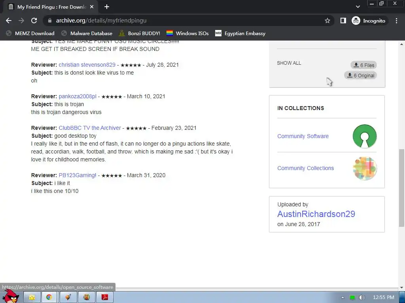Open the paint brush taskbar app
405x303 pixels.
[68, 297]
